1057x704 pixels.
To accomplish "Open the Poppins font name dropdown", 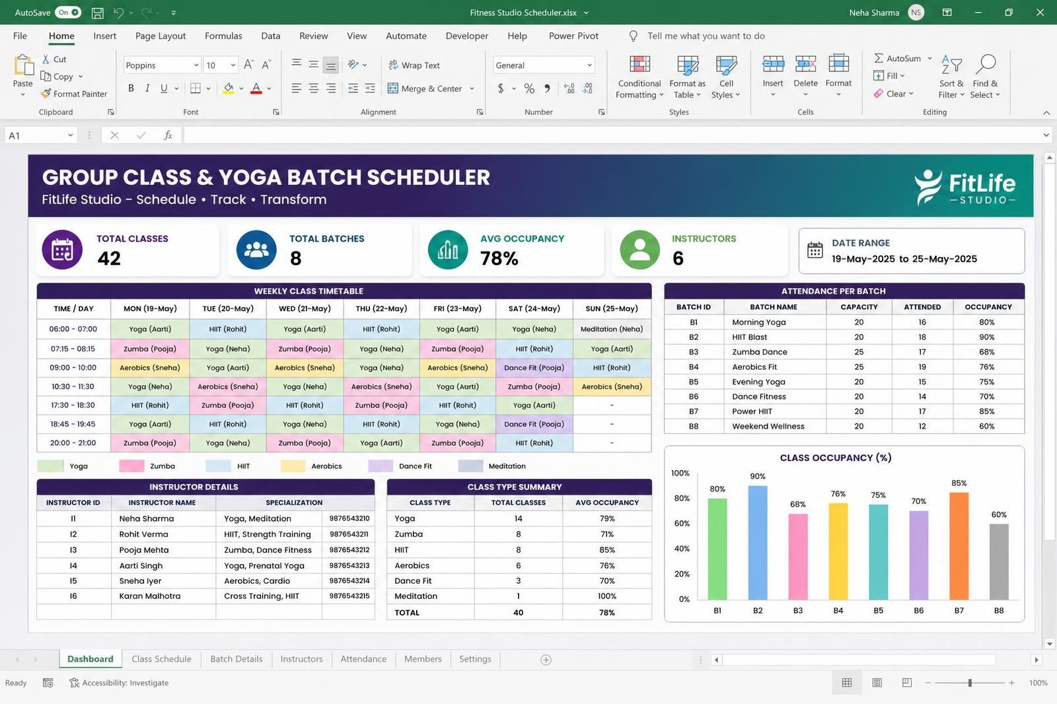I will (x=196, y=65).
